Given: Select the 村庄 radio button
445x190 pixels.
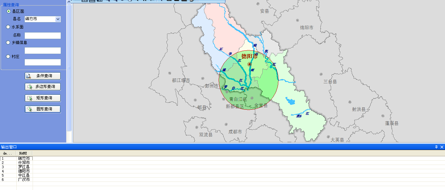Looking at the screenshot, I should tap(8, 56).
